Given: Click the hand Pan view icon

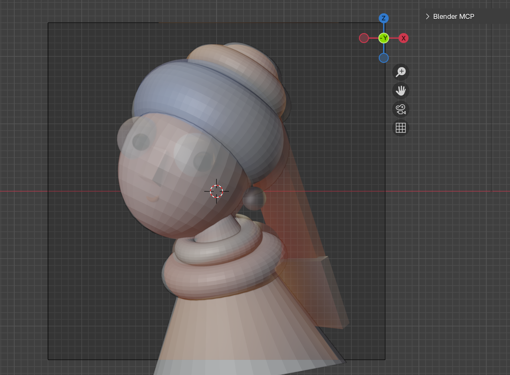Looking at the screenshot, I should coord(401,91).
